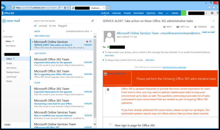The image size is (220, 130).
Task: Open browser home icon
Action: (x=210, y=8)
